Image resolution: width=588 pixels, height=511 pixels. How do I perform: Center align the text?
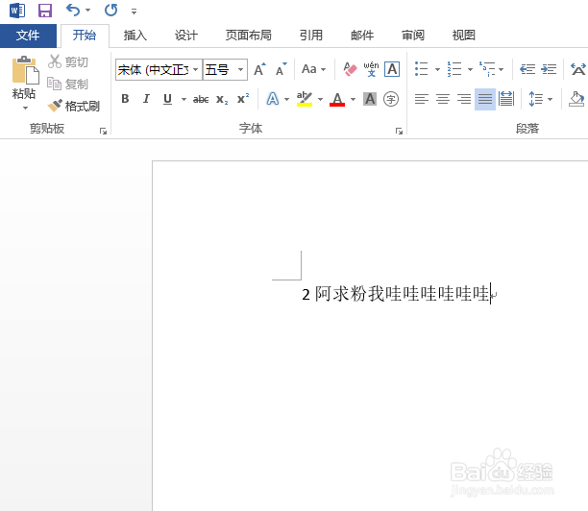(443, 99)
